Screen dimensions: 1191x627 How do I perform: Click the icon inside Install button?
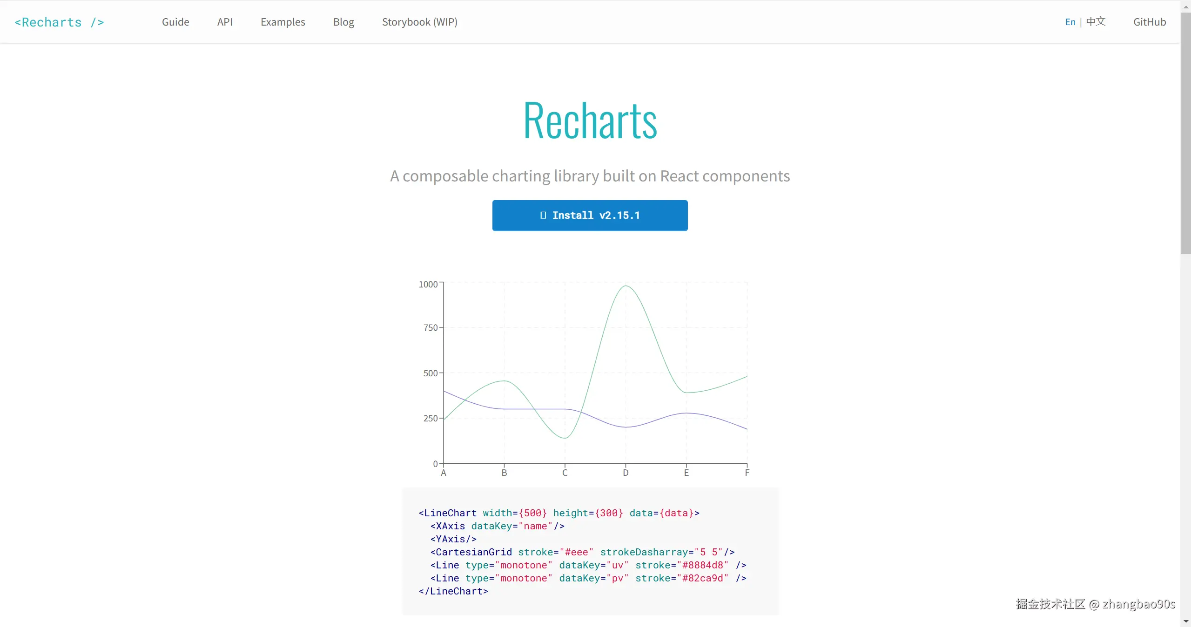tap(543, 215)
